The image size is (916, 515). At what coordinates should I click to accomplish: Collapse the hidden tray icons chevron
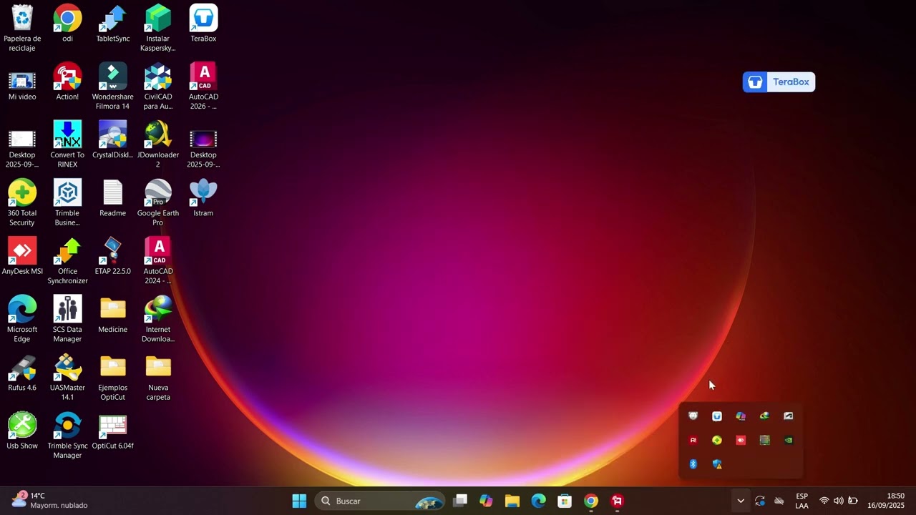click(741, 501)
